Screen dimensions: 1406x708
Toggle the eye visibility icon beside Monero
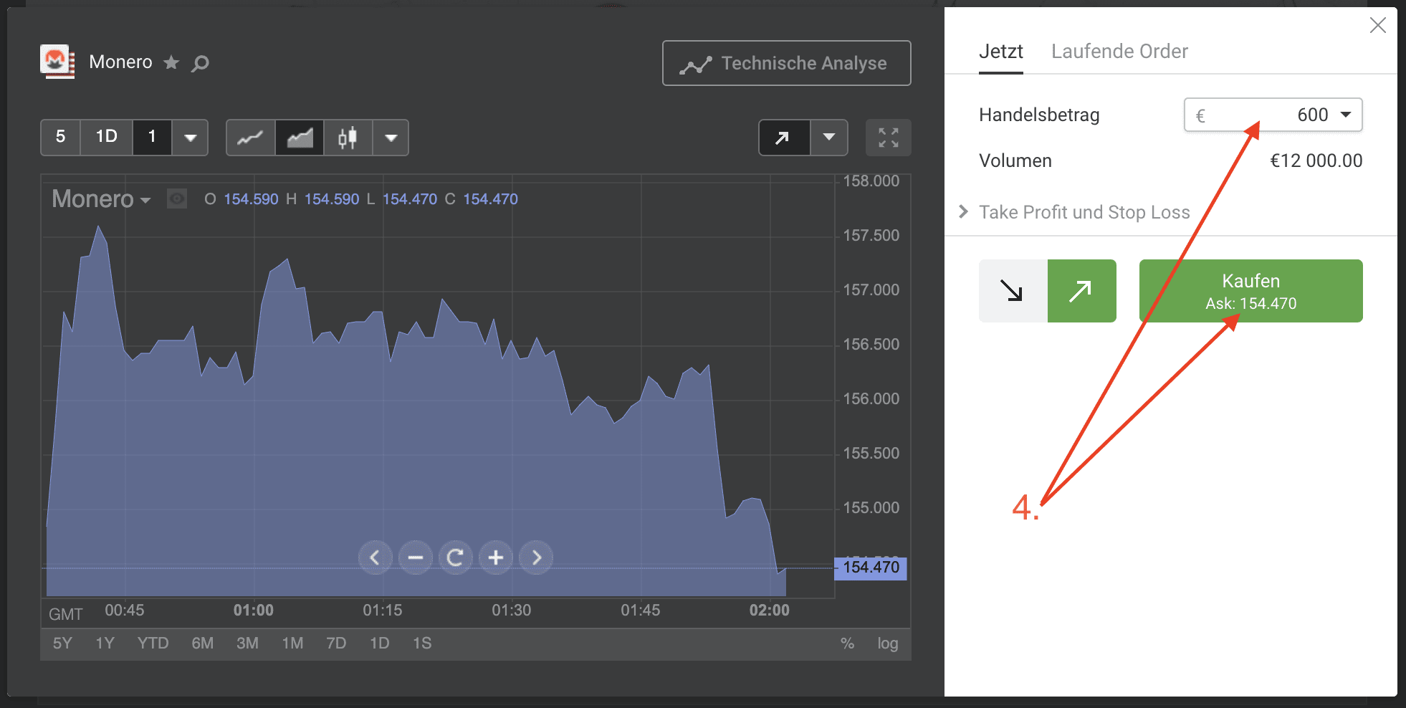pos(177,198)
